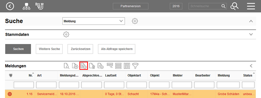Click the Schnellsuche magnifier icon
This screenshot has width=261, height=98.
coord(223,6)
